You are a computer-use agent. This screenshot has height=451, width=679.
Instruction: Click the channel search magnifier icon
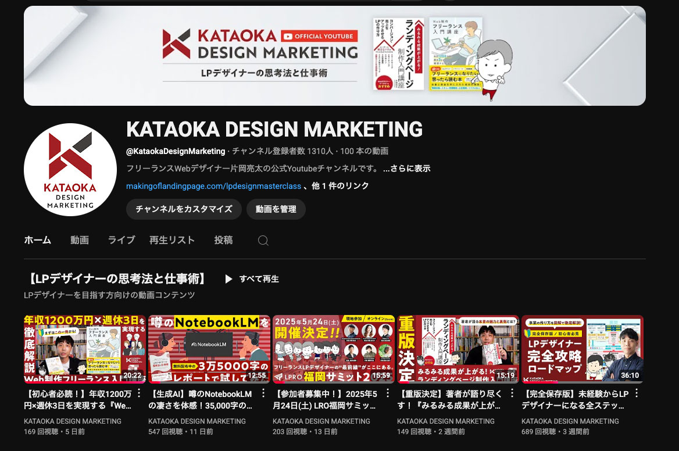(263, 241)
